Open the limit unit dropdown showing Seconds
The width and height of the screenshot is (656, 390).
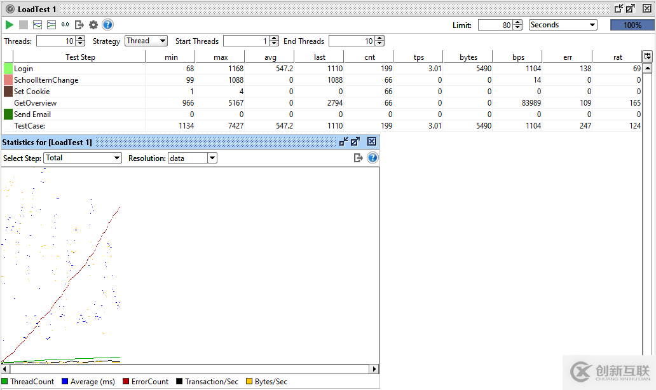click(x=563, y=25)
